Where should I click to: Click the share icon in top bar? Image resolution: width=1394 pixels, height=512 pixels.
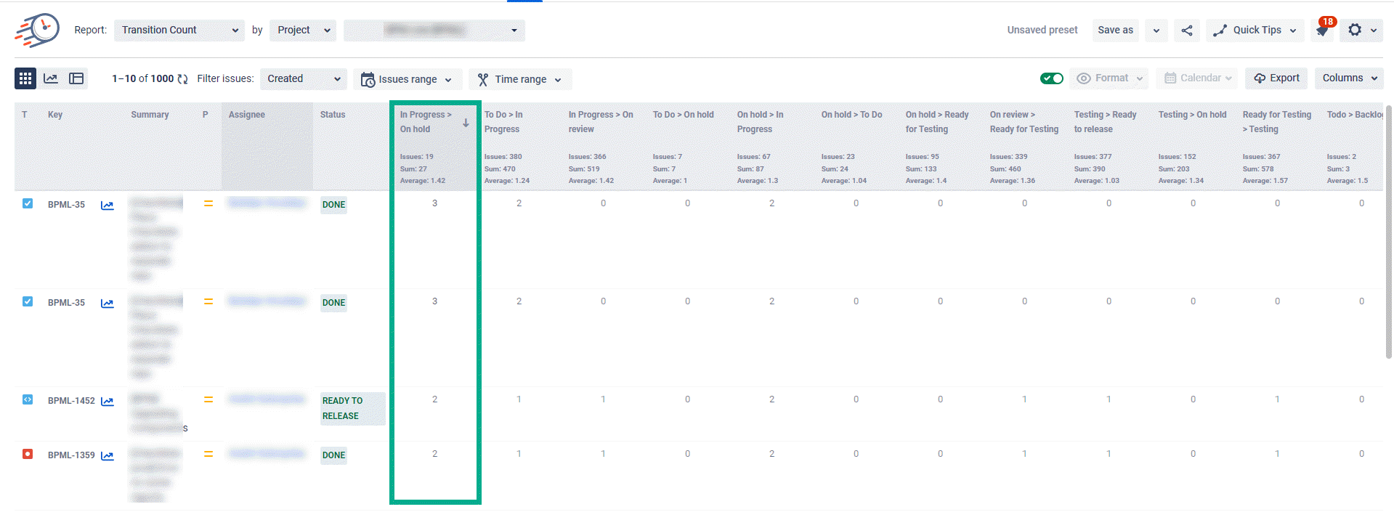1187,31
